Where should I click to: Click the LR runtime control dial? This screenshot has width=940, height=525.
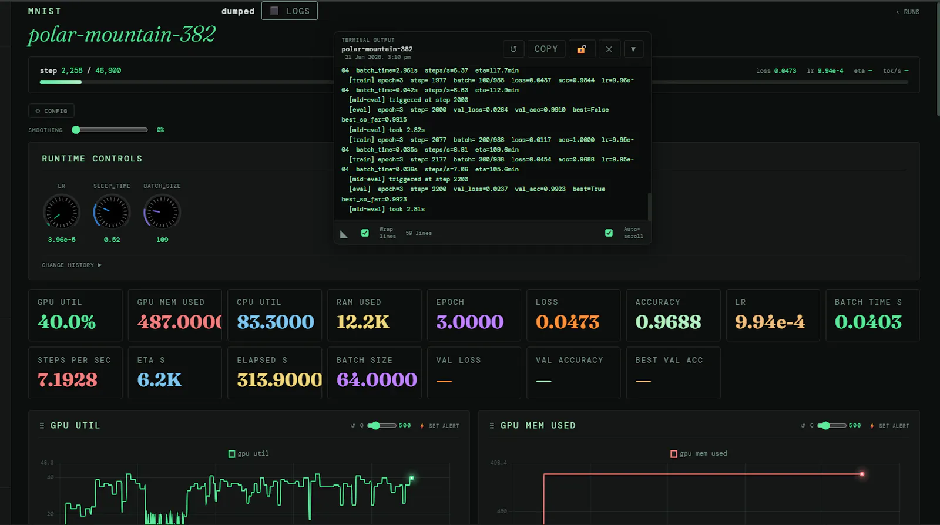[x=62, y=212]
